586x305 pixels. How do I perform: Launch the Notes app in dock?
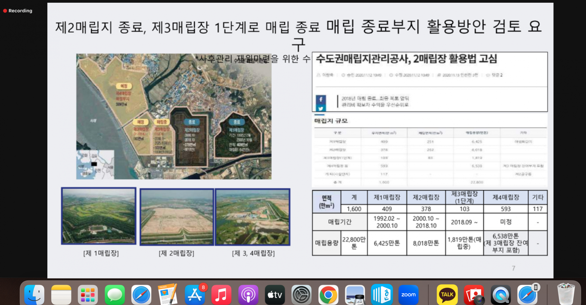coord(61,295)
